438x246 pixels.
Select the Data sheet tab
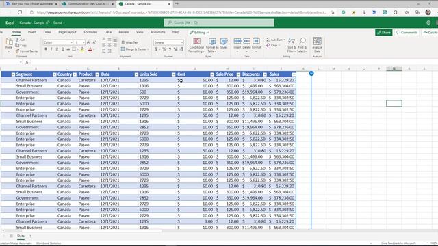point(21,236)
